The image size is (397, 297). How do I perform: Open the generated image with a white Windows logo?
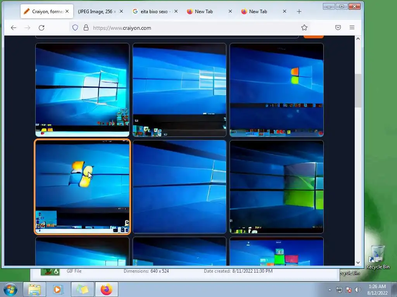[x=82, y=90]
